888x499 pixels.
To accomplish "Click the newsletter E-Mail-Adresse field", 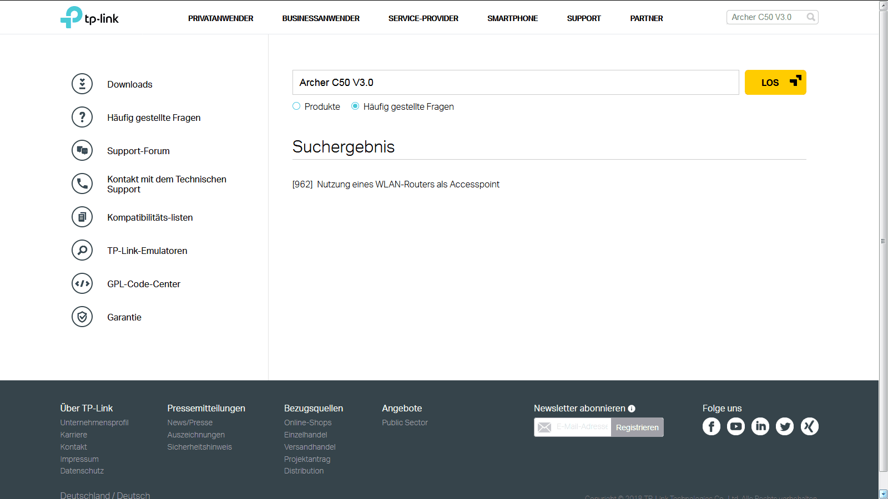I will [582, 427].
